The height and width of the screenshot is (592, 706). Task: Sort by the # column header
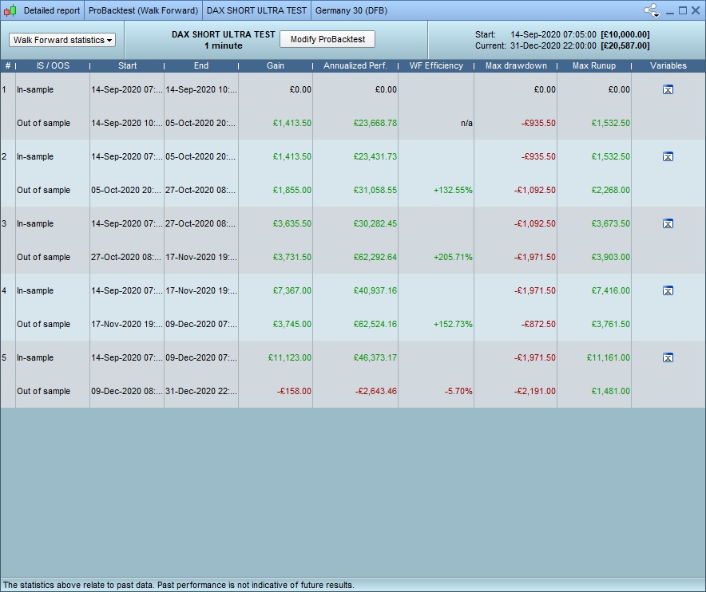(8, 65)
